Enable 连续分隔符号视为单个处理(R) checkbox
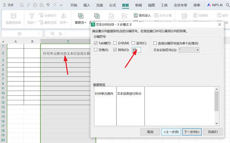 pos(155,43)
